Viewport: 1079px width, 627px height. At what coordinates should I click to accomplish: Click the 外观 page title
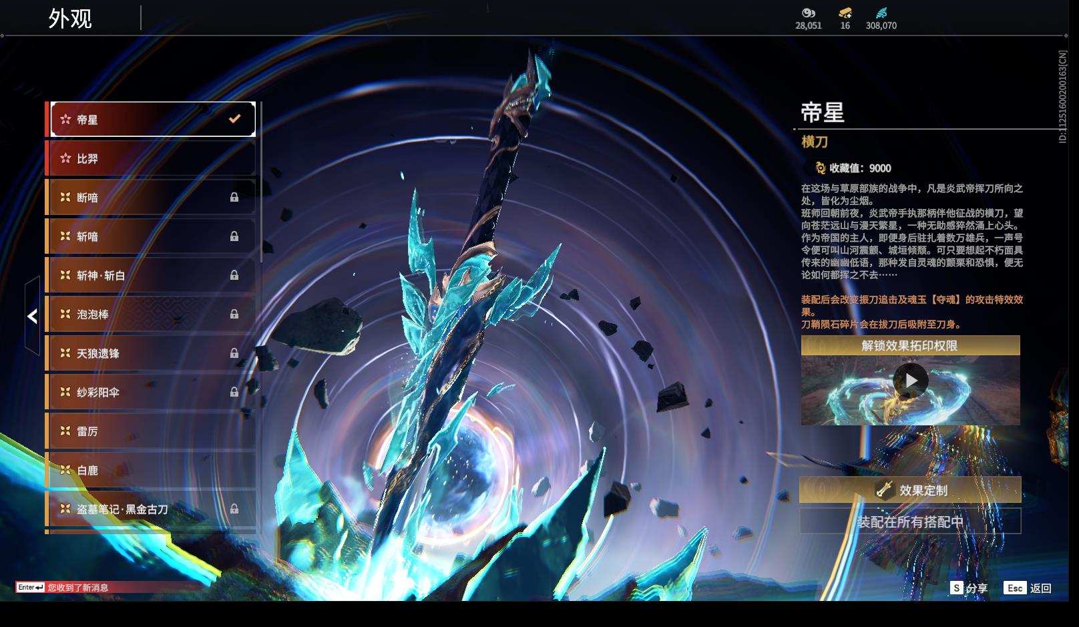(x=70, y=18)
